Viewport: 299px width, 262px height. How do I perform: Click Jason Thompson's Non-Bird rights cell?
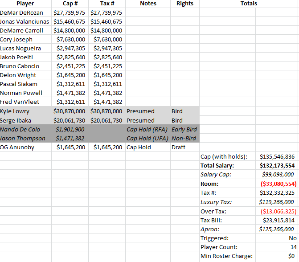tap(184, 139)
